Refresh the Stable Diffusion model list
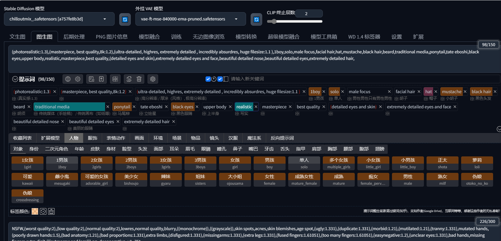The height and width of the screenshot is (241, 501). click(125, 19)
